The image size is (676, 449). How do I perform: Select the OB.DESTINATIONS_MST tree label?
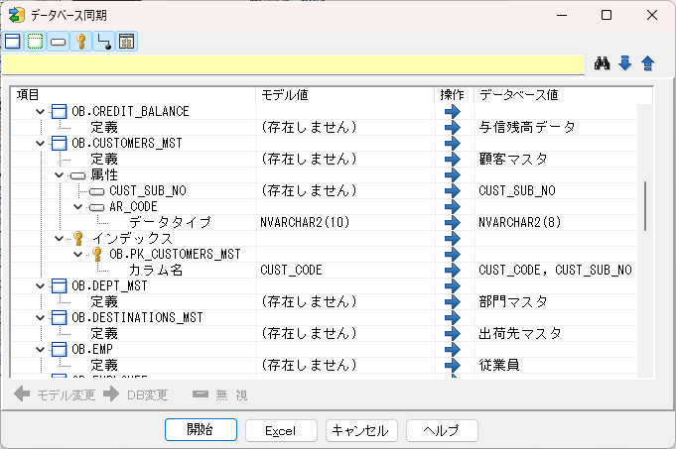click(x=137, y=318)
